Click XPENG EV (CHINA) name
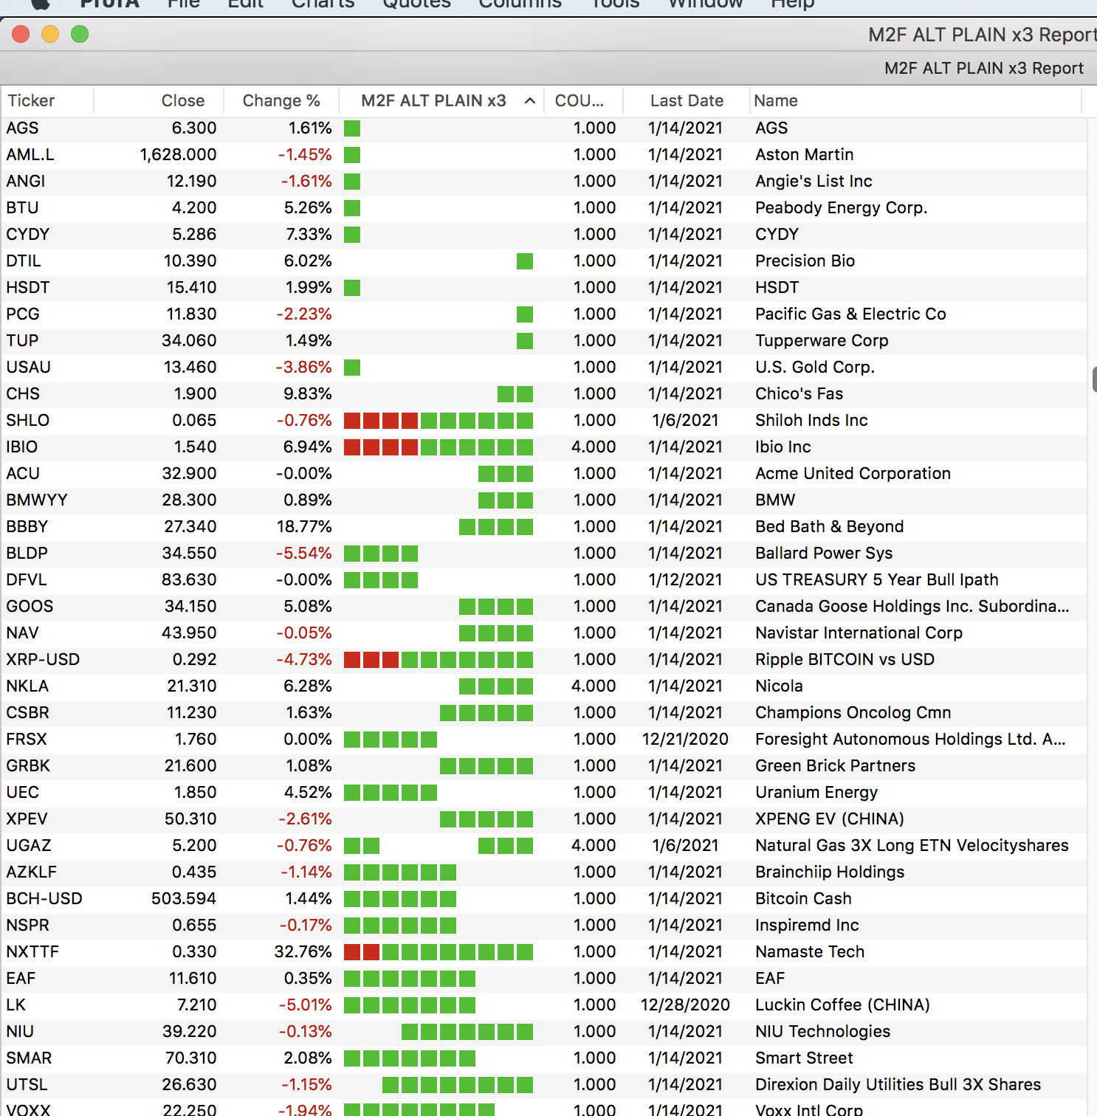This screenshot has width=1097, height=1116. click(x=829, y=819)
